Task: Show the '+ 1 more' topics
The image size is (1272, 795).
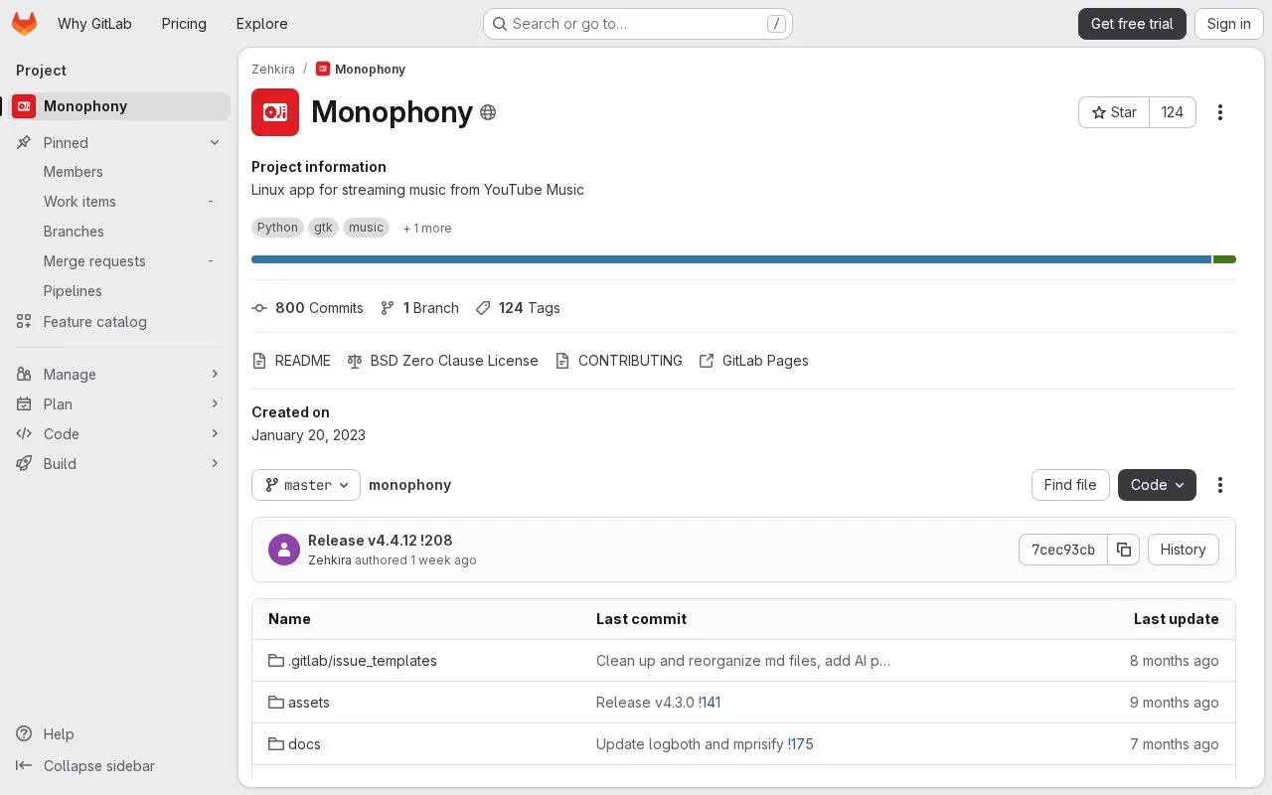Action: [x=427, y=228]
